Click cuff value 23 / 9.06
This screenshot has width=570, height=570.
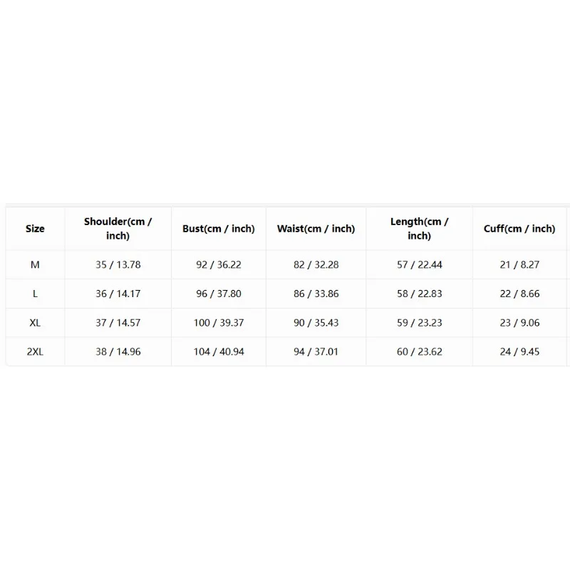click(519, 323)
